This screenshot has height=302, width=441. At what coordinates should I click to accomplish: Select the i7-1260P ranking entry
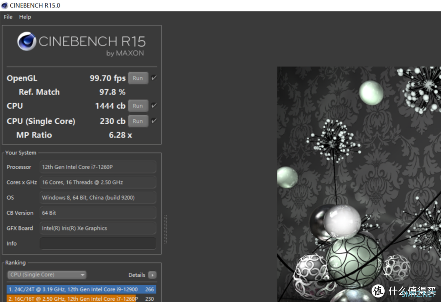(x=81, y=298)
